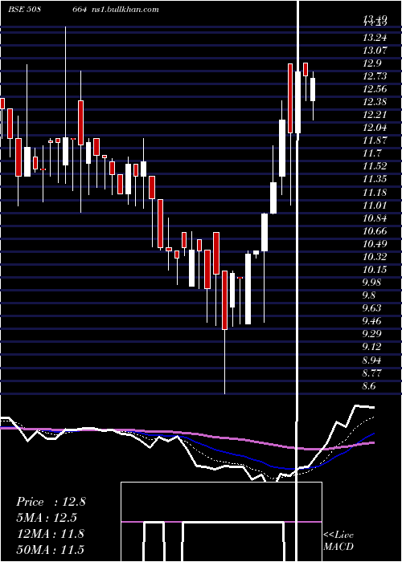Click the 10.32 price axis label

(375, 257)
